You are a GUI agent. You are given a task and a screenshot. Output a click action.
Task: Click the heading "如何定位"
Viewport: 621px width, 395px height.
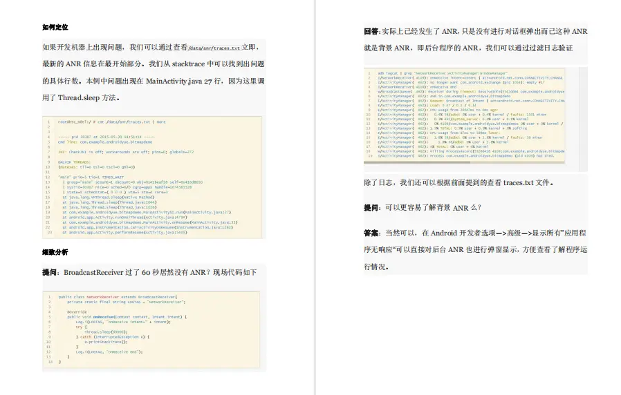click(55, 28)
